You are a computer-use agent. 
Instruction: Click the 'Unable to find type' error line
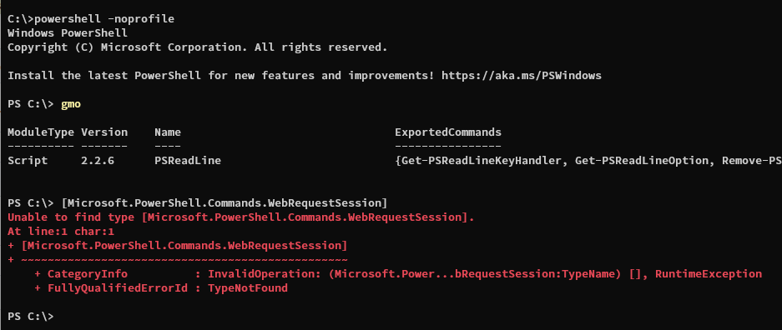(241, 217)
